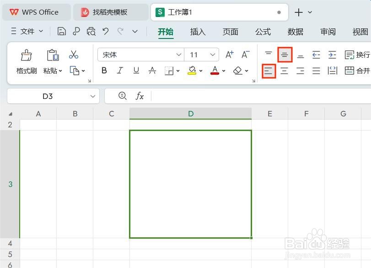
Task: Switch to the 数据 ribbon tab
Action: (x=295, y=32)
